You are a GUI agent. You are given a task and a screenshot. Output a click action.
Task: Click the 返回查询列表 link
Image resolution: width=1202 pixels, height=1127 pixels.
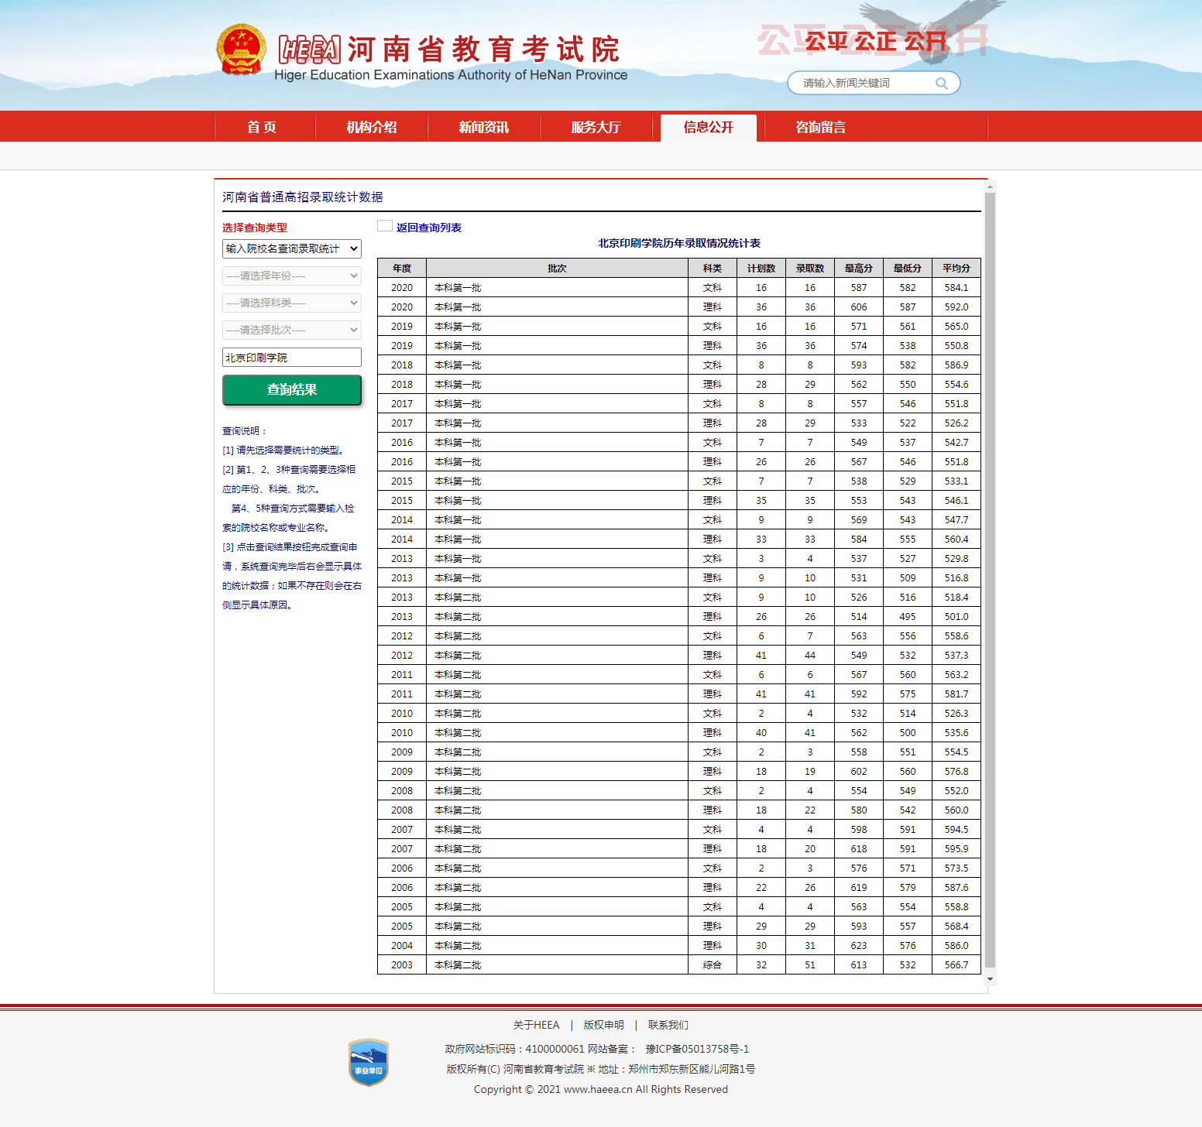(x=429, y=228)
